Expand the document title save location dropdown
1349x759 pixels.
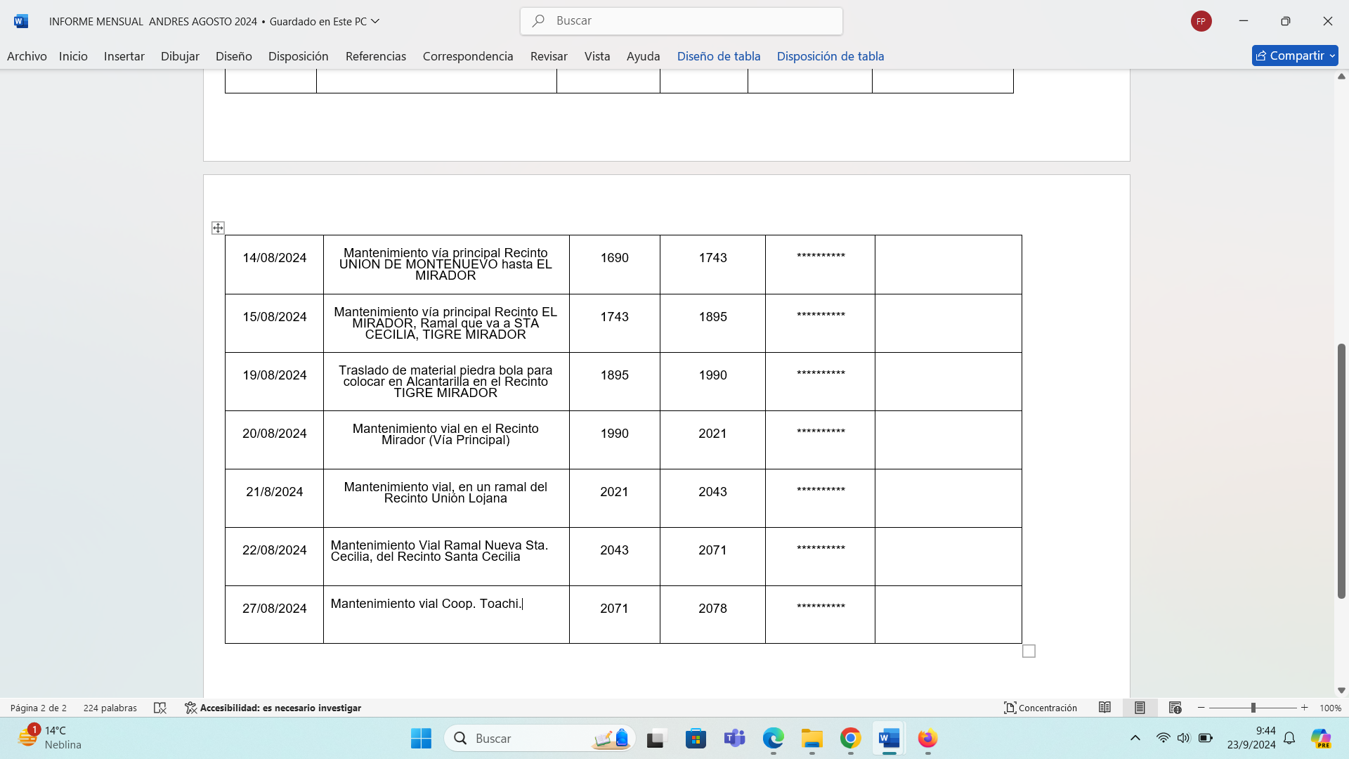coord(375,21)
